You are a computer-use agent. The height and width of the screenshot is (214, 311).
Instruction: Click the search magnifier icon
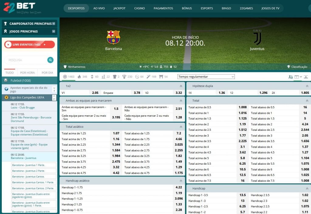(50, 60)
